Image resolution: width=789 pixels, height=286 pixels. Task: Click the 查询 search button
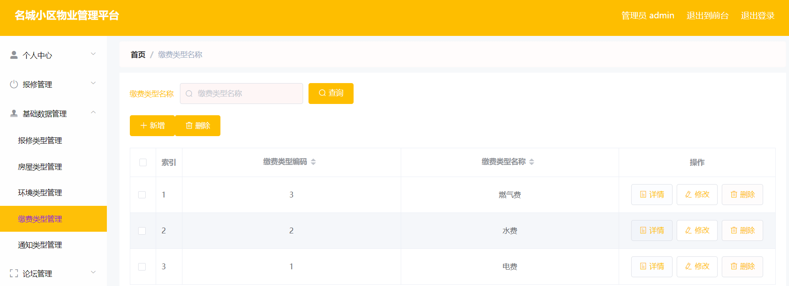click(331, 94)
